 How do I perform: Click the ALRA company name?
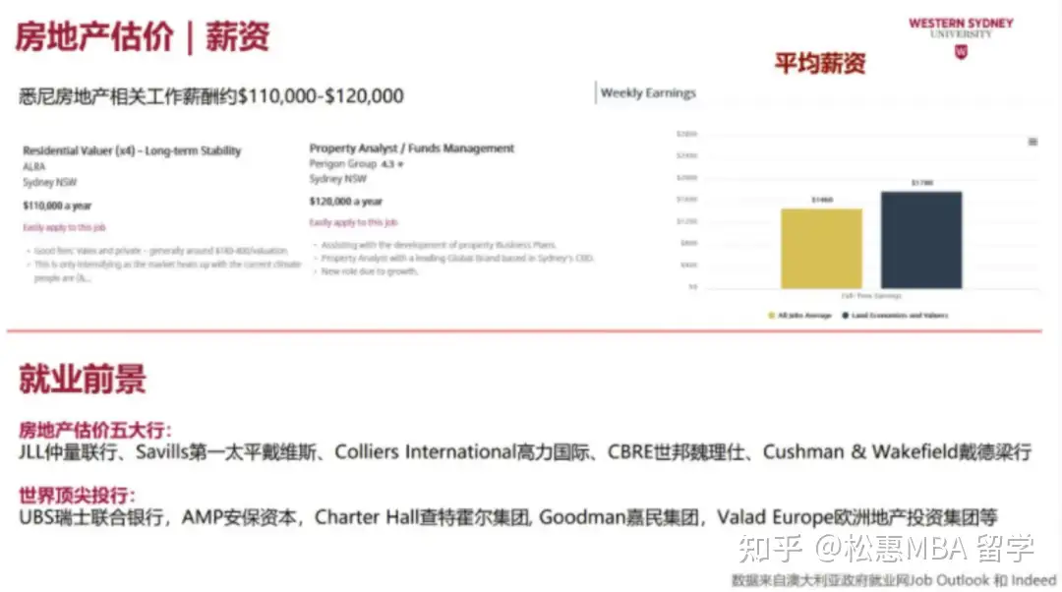33,166
